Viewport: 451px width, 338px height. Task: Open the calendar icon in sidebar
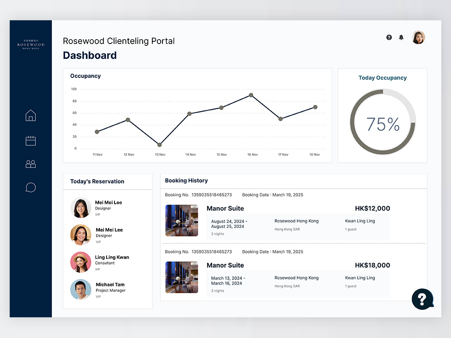pyautogui.click(x=30, y=140)
